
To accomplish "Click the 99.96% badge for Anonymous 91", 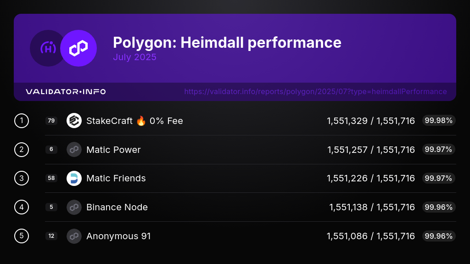I will 439,236.
